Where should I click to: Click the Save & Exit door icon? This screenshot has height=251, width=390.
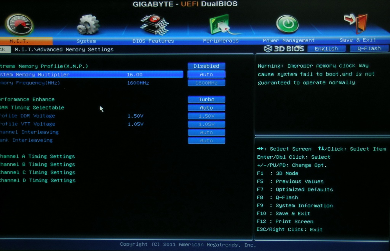pos(356,23)
